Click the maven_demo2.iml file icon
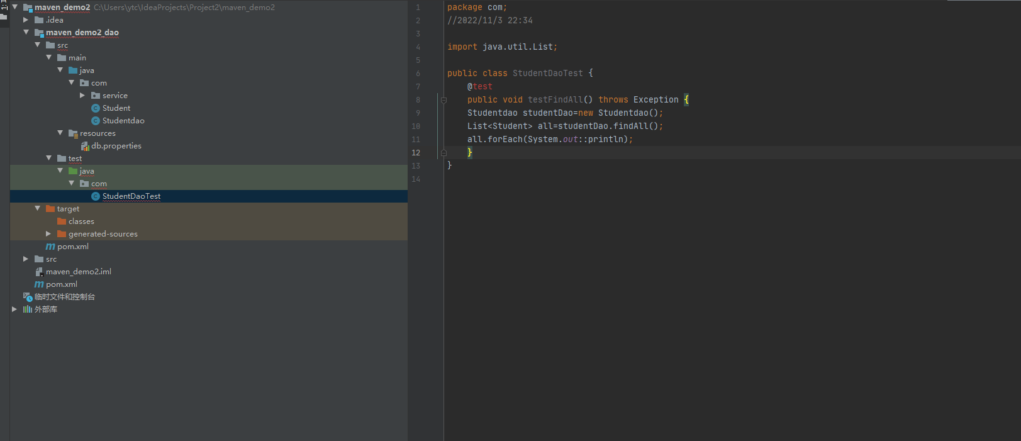Screen dimensions: 1021x441 pyautogui.click(x=39, y=272)
